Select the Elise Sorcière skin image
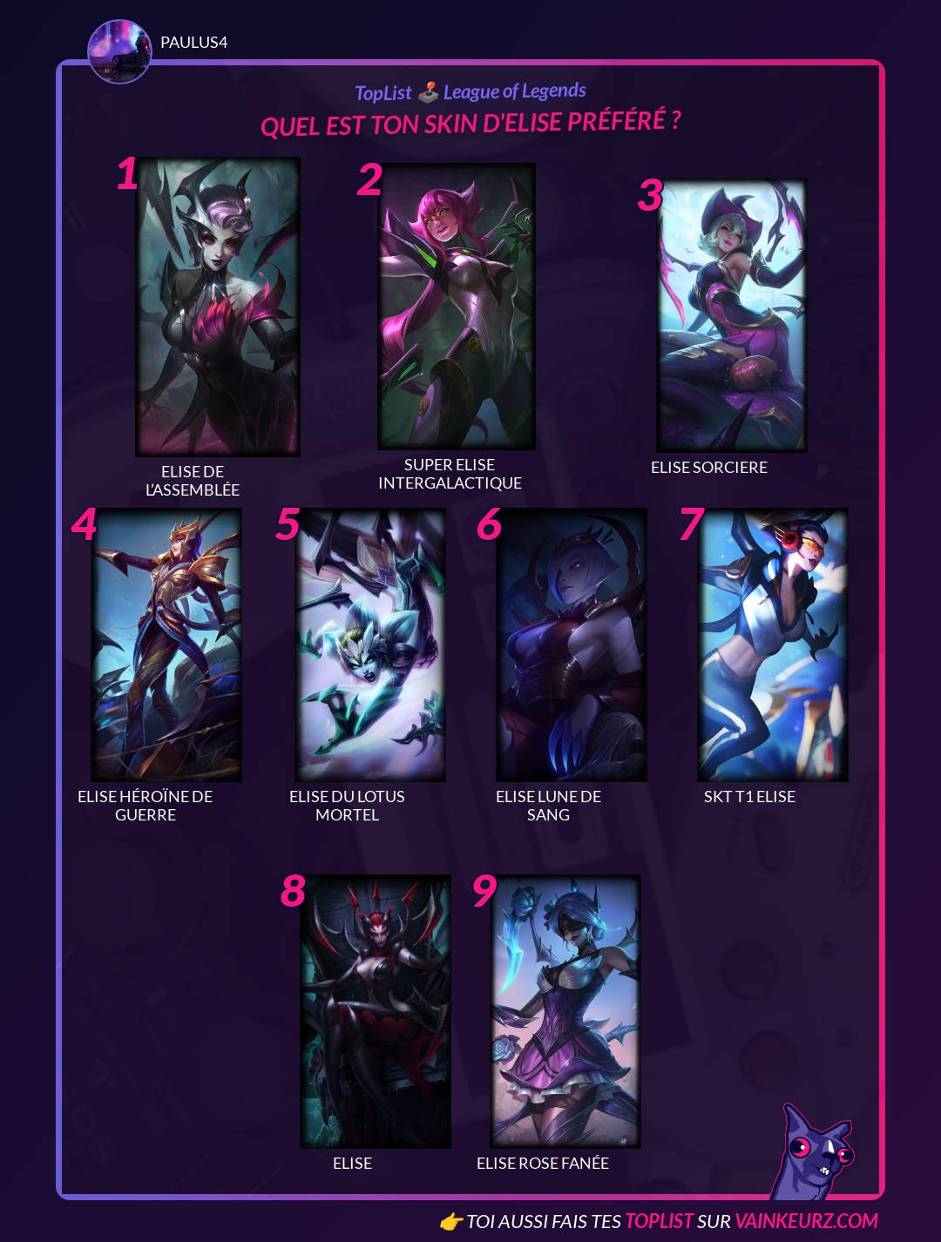Screen dimensions: 941x1242 pyautogui.click(x=732, y=315)
